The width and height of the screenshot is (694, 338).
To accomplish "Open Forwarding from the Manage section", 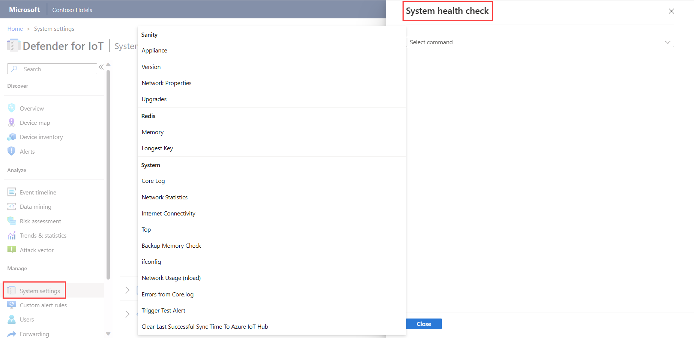I will coord(34,334).
